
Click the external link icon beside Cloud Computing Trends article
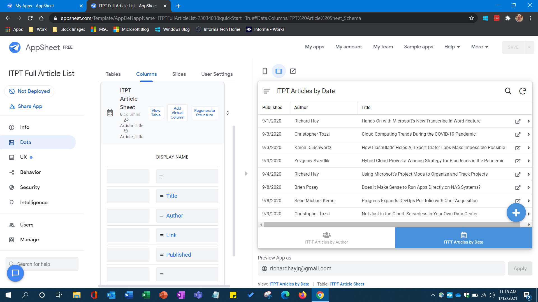tap(518, 134)
